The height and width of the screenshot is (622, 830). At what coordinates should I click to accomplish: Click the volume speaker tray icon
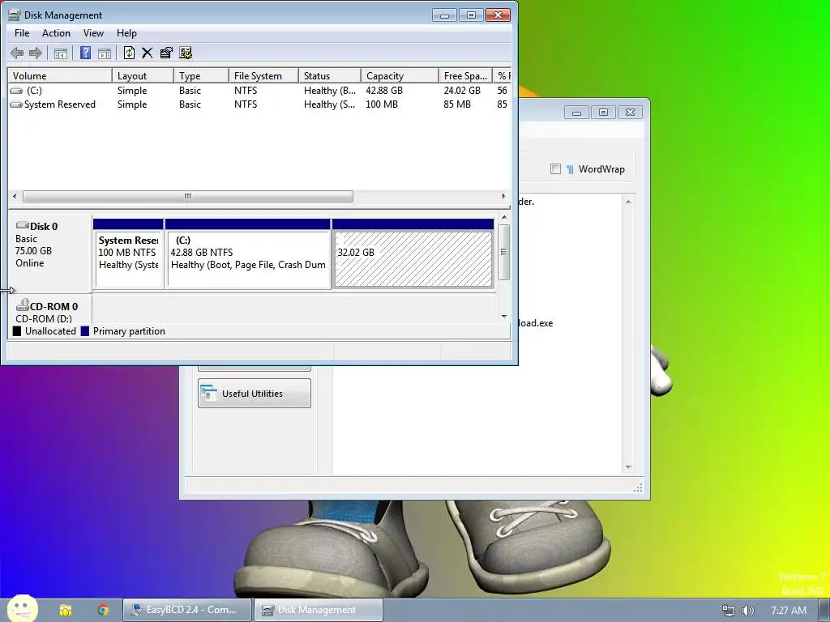pyautogui.click(x=748, y=611)
